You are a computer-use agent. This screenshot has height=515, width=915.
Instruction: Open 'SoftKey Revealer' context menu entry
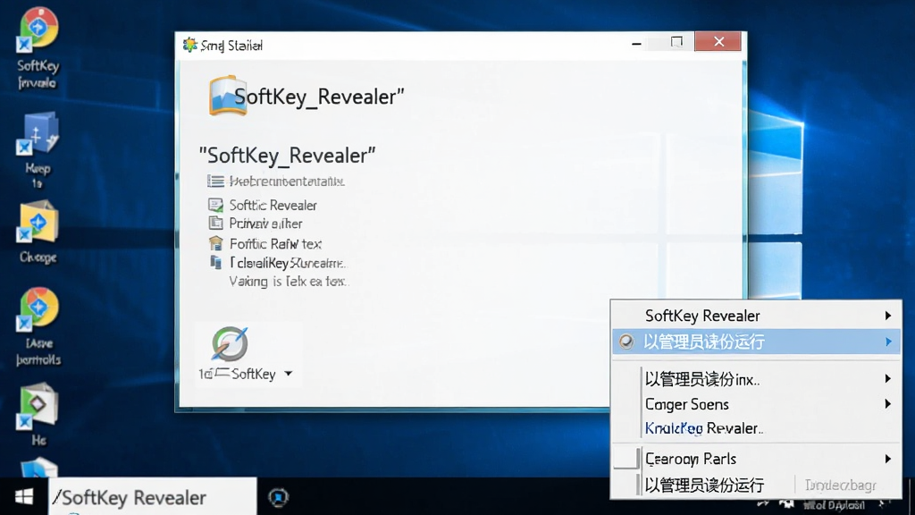(x=756, y=316)
